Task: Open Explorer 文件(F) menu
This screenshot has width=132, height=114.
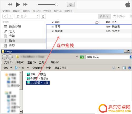Action: pyautogui.click(x=8, y=63)
